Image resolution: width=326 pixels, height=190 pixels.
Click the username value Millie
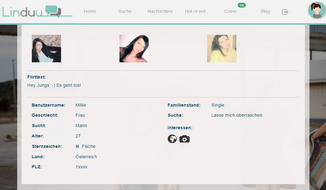[81, 105]
